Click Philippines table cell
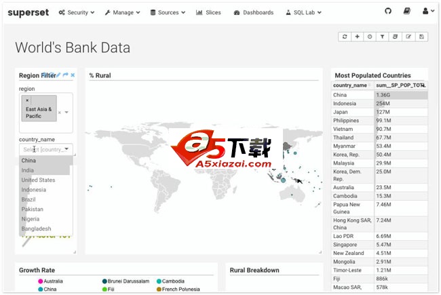Image resolution: width=441 pixels, height=295 pixels. point(353,121)
